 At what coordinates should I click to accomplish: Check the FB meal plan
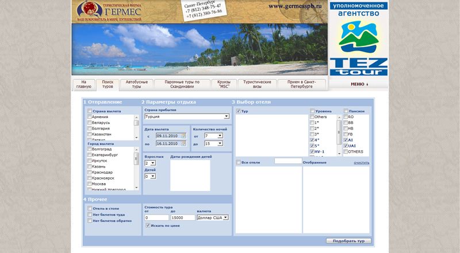(x=346, y=134)
